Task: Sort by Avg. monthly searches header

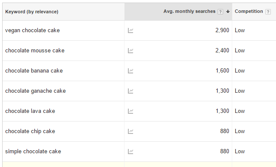Action: (x=189, y=11)
